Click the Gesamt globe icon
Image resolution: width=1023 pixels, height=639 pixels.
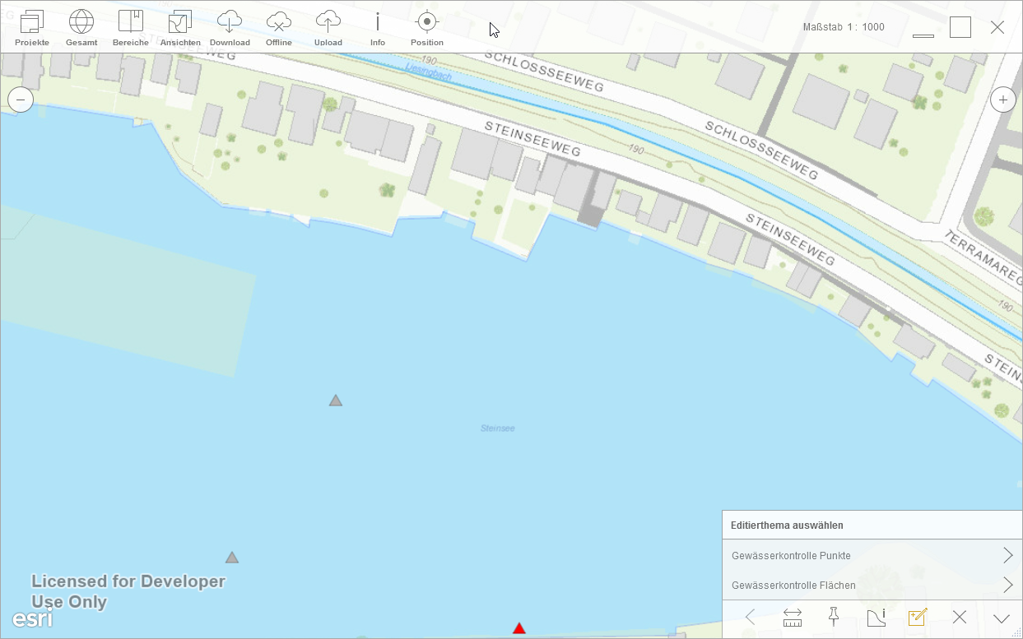click(x=81, y=28)
